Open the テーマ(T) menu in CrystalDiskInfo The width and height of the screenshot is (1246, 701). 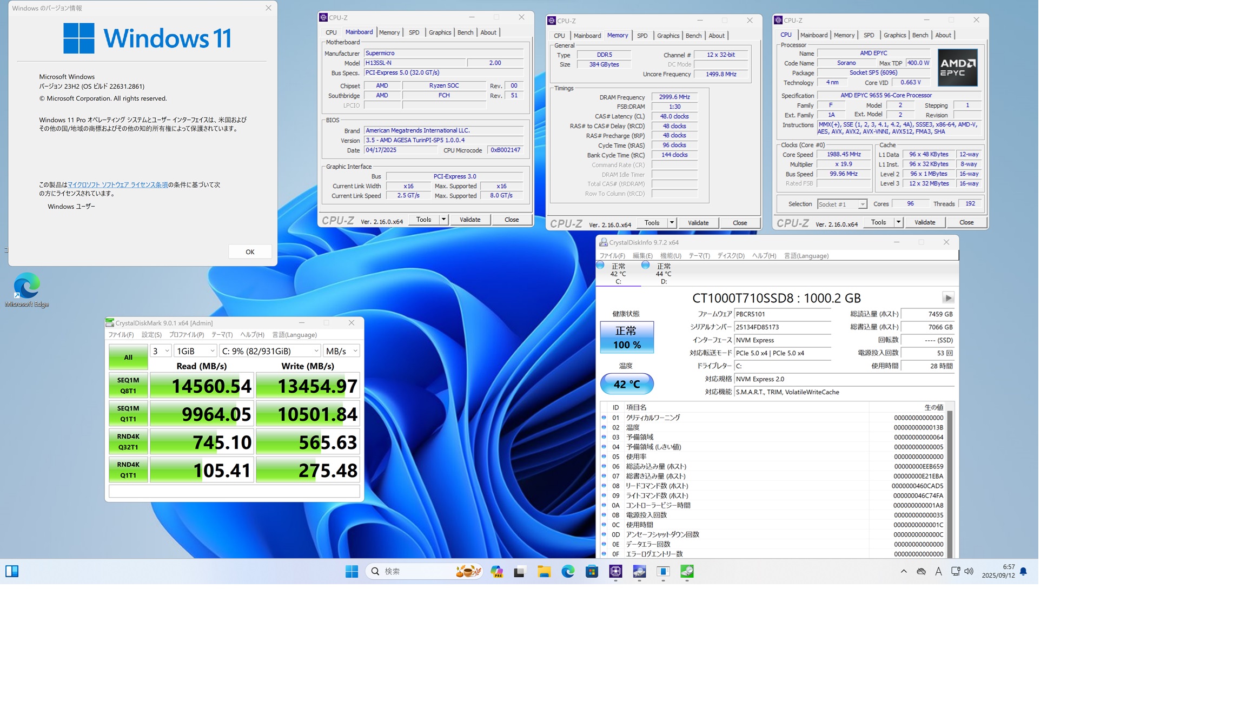click(699, 256)
